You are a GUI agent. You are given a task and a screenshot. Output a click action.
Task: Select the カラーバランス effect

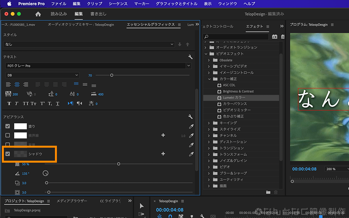(235, 104)
